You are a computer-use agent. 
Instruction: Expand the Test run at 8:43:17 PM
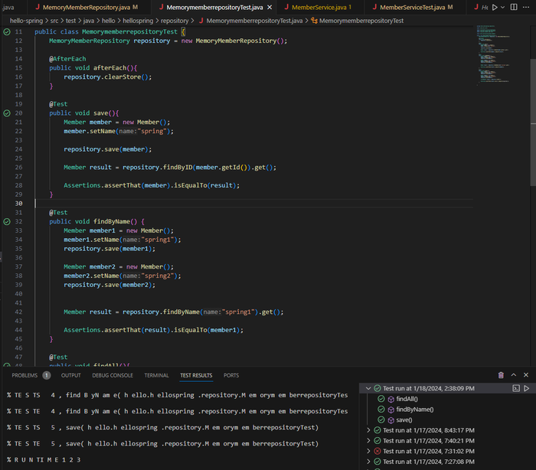click(x=368, y=430)
